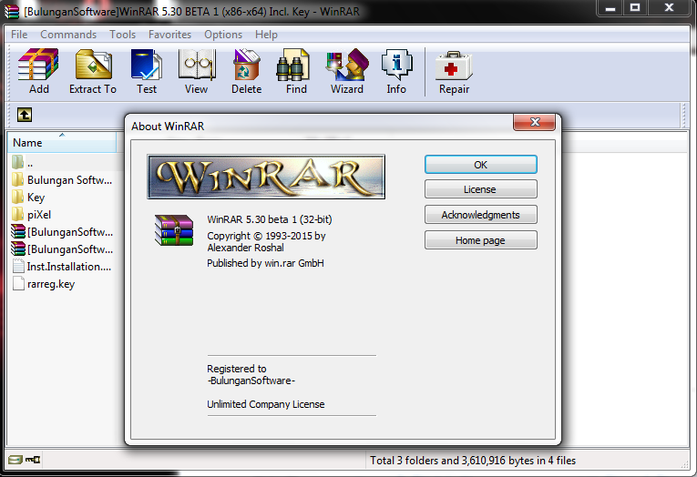Go up one level with arrow icon
This screenshot has height=477, width=697.
pyautogui.click(x=25, y=115)
